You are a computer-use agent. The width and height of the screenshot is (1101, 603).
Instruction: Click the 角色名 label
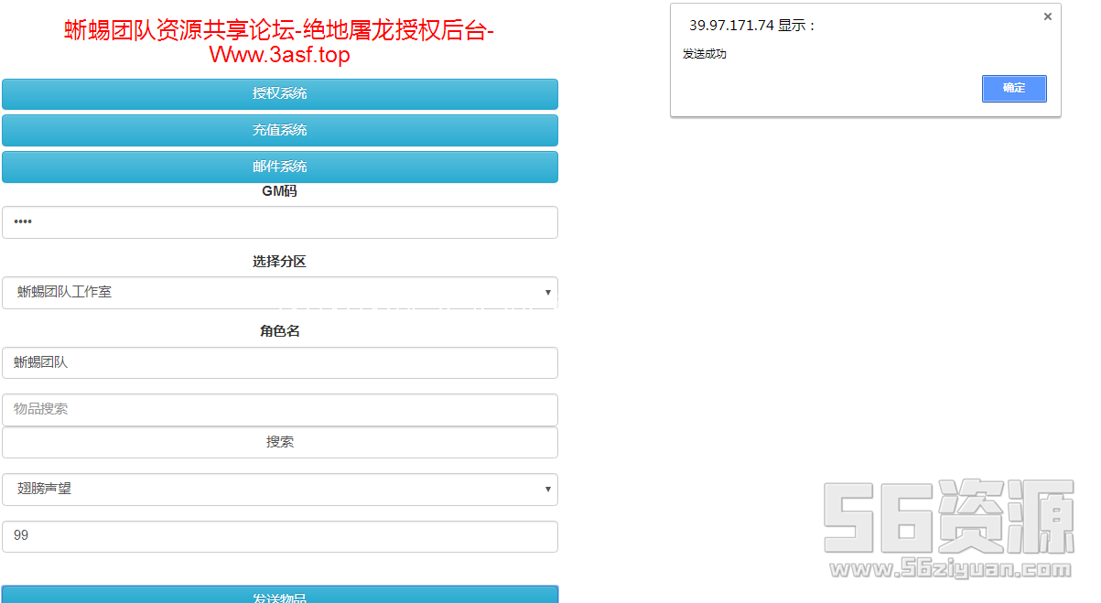click(x=280, y=331)
